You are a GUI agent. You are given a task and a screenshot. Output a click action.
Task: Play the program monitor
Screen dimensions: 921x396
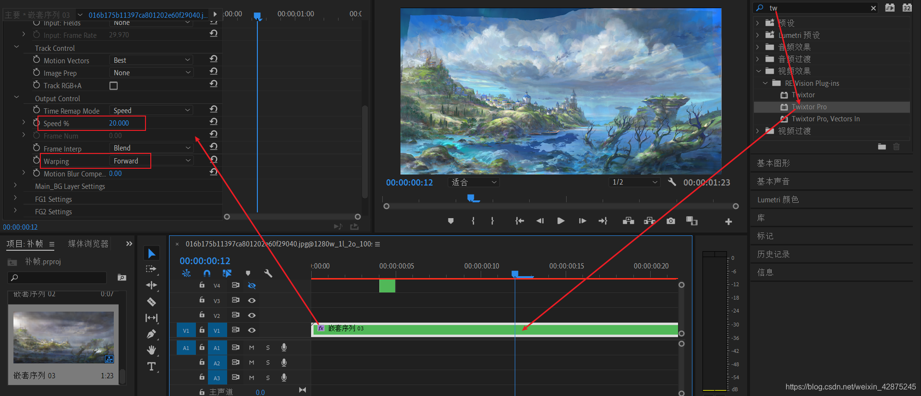tap(561, 221)
